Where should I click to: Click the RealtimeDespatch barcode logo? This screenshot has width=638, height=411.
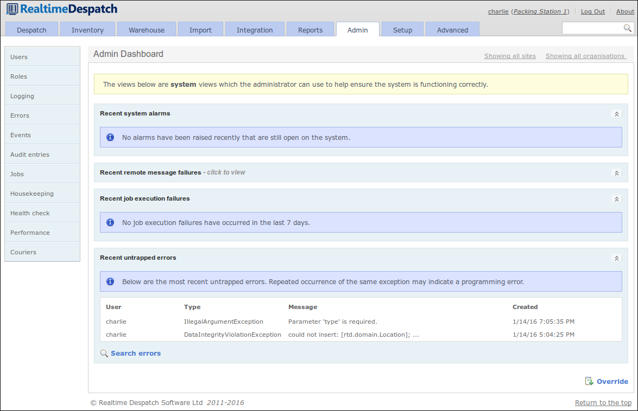12,9
